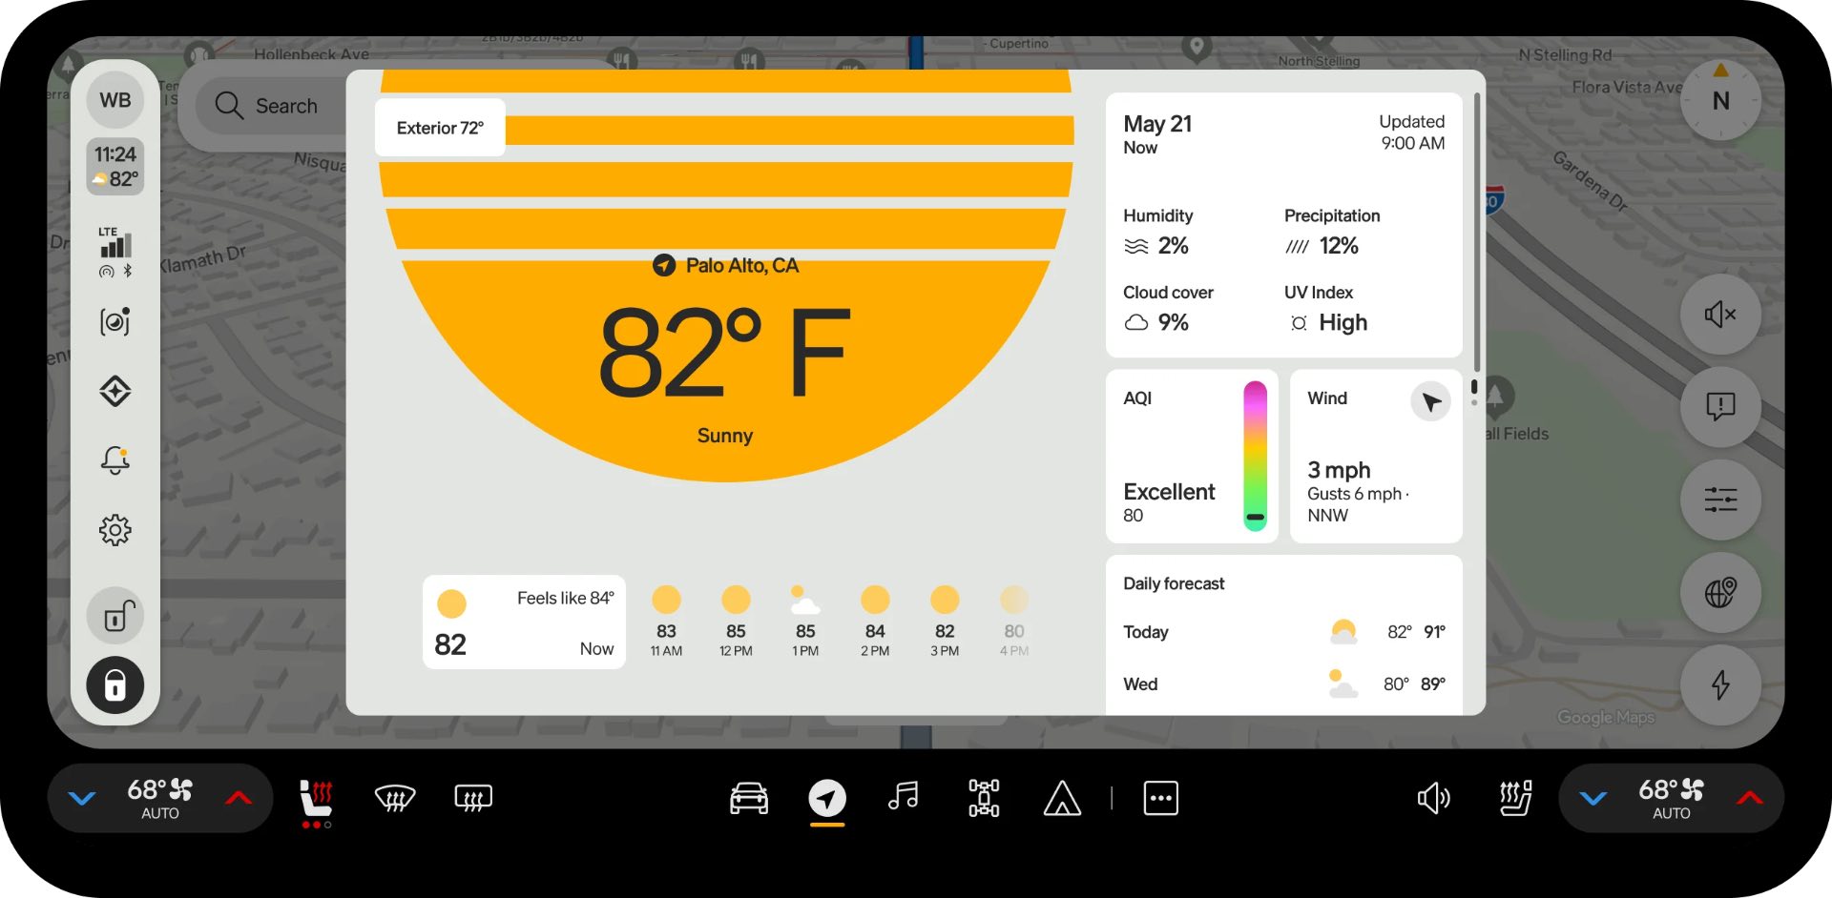Click the Exterior 72° label

point(440,128)
